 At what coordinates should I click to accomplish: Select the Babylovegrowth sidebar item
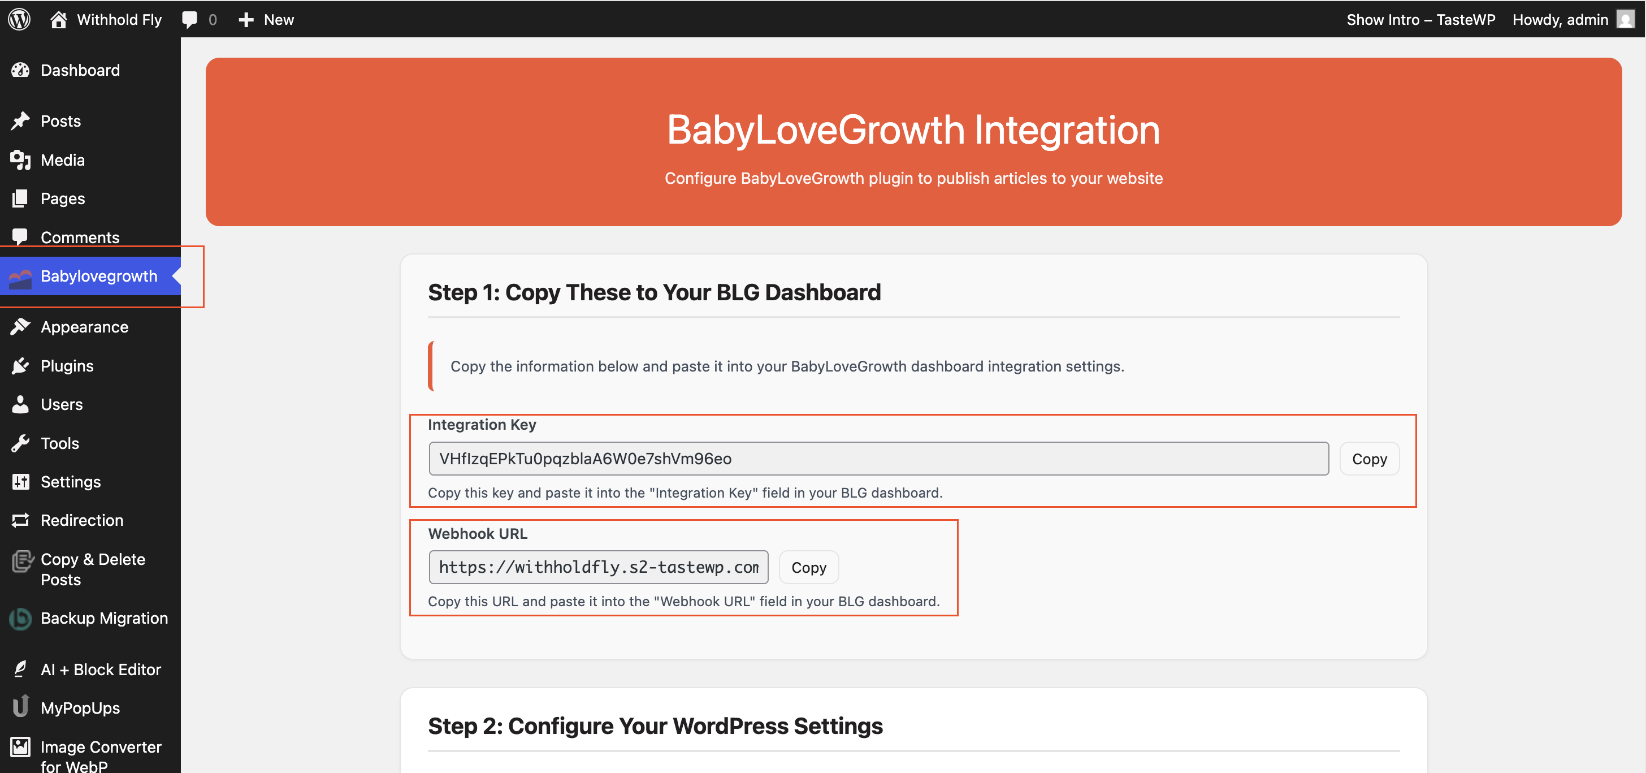[98, 275]
